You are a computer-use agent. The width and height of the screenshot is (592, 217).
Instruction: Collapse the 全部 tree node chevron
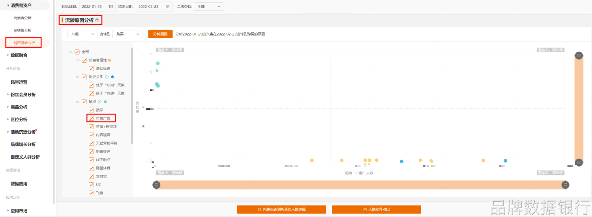(x=71, y=52)
